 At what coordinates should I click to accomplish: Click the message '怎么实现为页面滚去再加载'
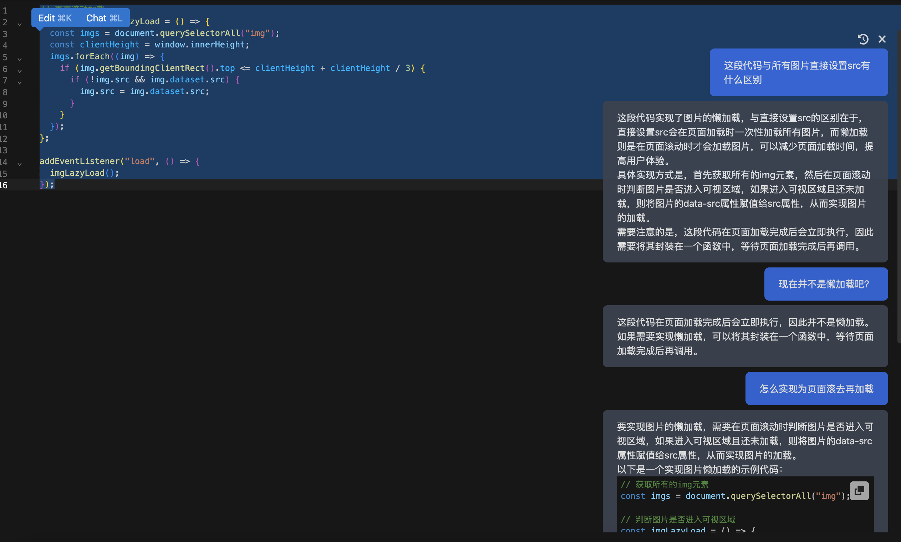pyautogui.click(x=816, y=389)
